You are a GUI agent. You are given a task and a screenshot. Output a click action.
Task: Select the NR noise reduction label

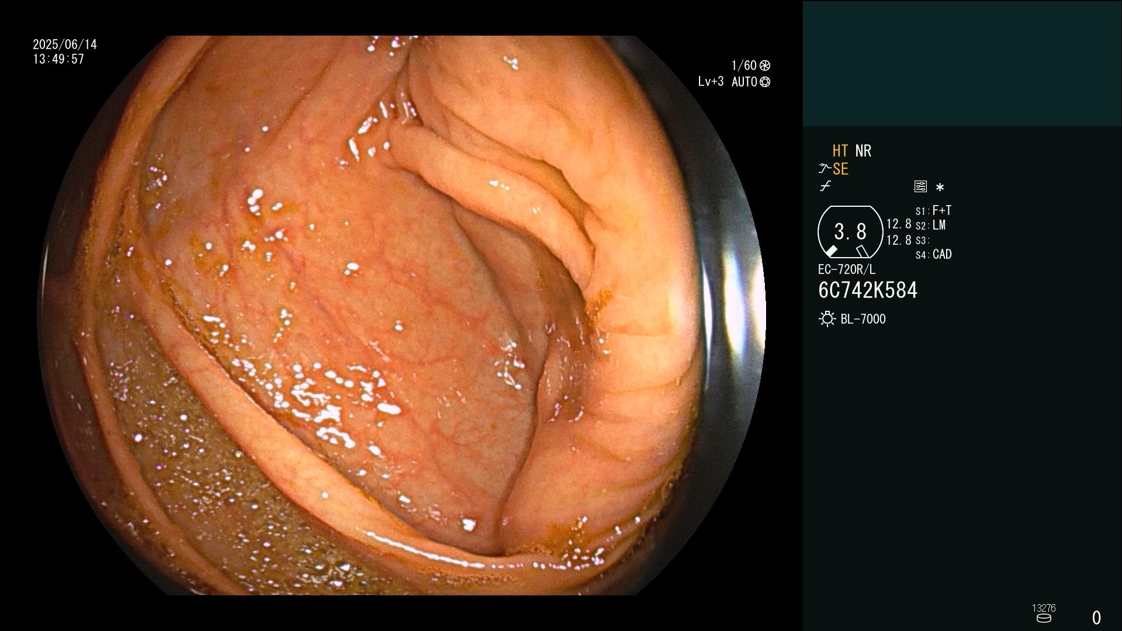pyautogui.click(x=863, y=151)
